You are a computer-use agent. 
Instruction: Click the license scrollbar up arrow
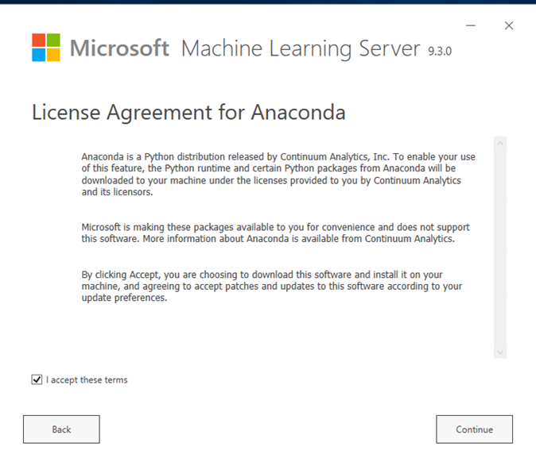(500, 144)
